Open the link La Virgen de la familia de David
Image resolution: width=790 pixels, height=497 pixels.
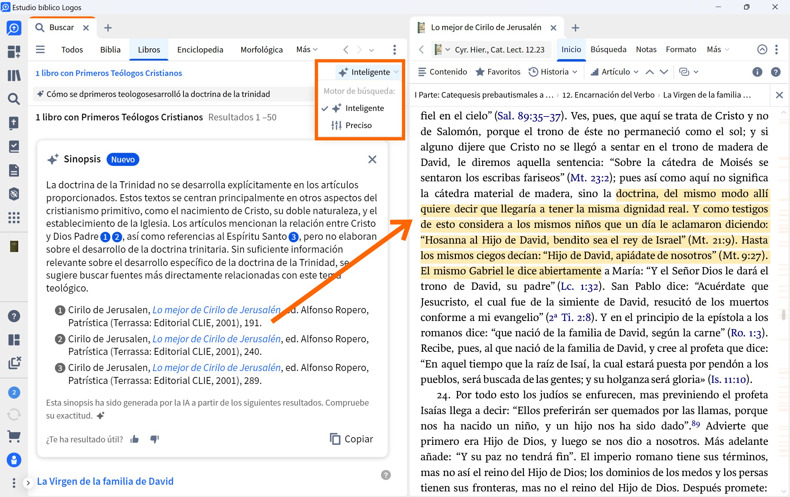[105, 481]
